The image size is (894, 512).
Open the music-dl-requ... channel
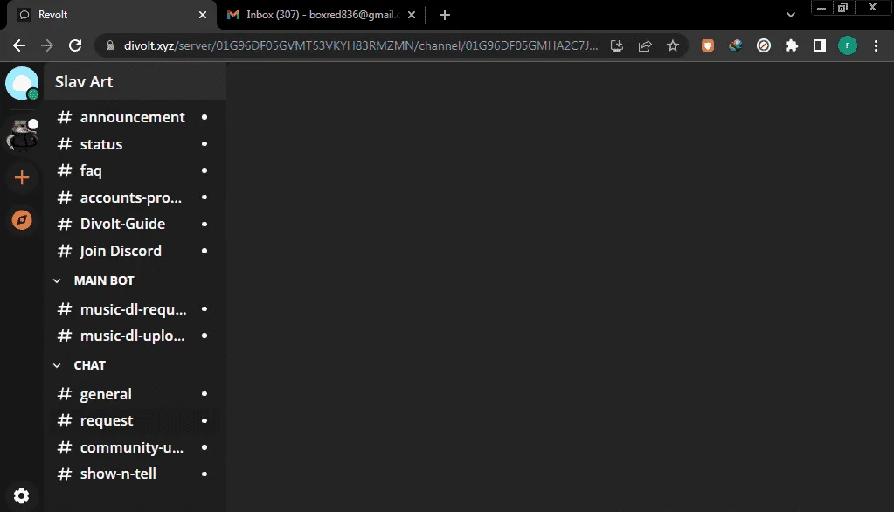click(135, 309)
